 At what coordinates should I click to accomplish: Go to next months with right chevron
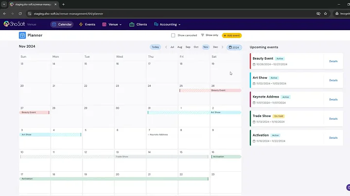[x=222, y=47]
